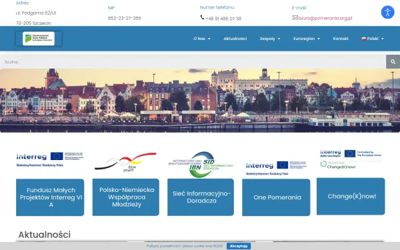
Task: Select the 70-205 Szczecin postal text
Action: pos(33,23)
